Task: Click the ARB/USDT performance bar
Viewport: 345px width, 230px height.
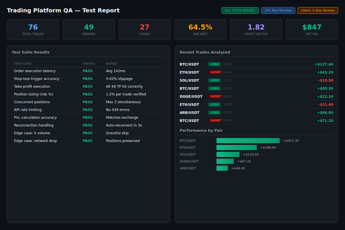Action: [222, 168]
